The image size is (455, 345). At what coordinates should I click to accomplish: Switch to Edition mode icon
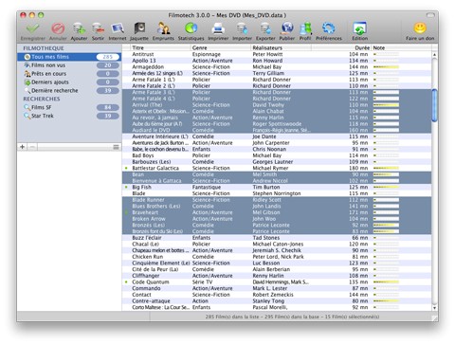[359, 28]
